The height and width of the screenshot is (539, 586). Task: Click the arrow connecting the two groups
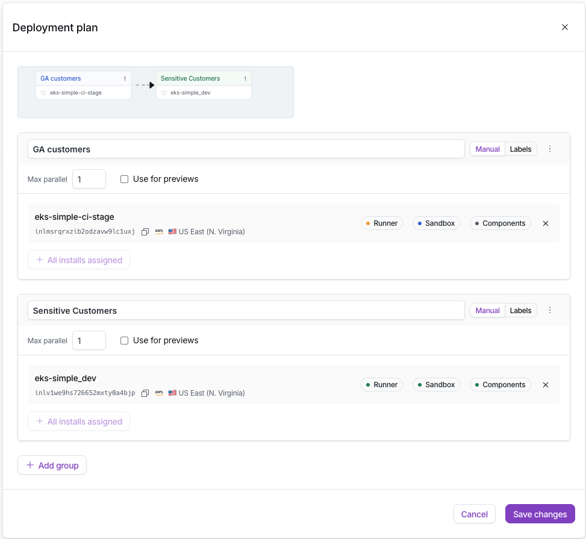[145, 86]
